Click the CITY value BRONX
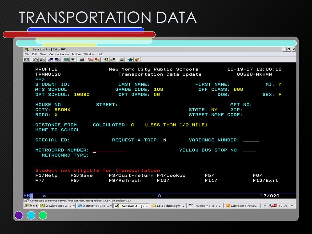The height and width of the screenshot is (234, 312). tap(62, 110)
